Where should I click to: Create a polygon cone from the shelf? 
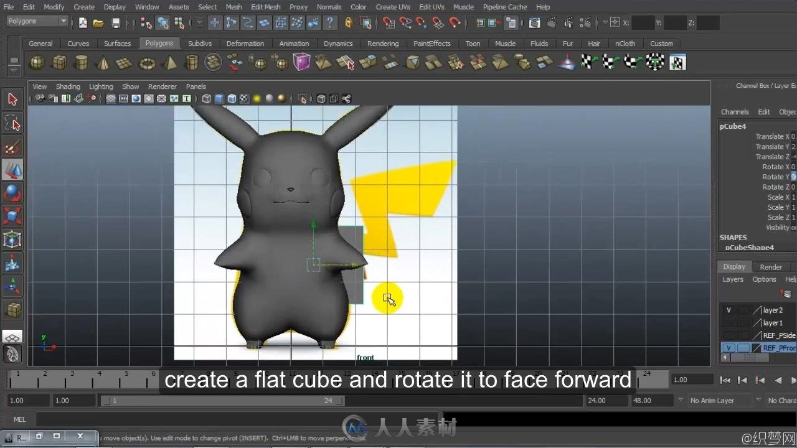click(x=103, y=62)
